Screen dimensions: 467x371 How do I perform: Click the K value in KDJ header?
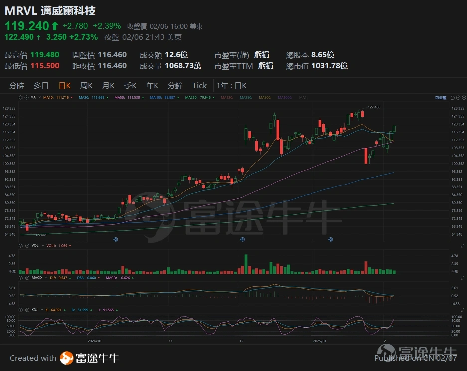click(x=55, y=310)
